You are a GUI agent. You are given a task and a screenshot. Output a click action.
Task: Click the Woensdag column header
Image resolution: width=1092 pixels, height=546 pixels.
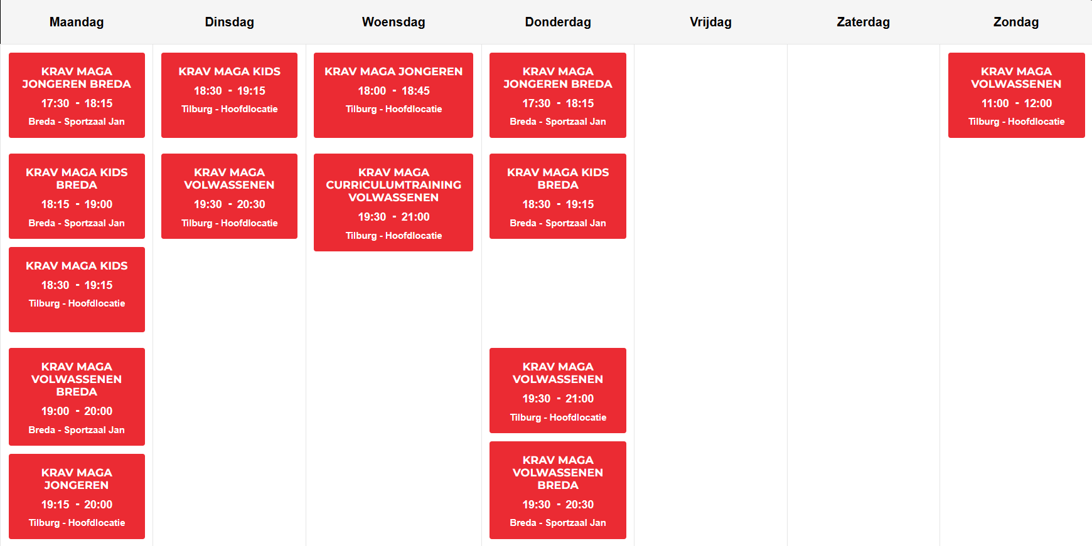tap(393, 22)
